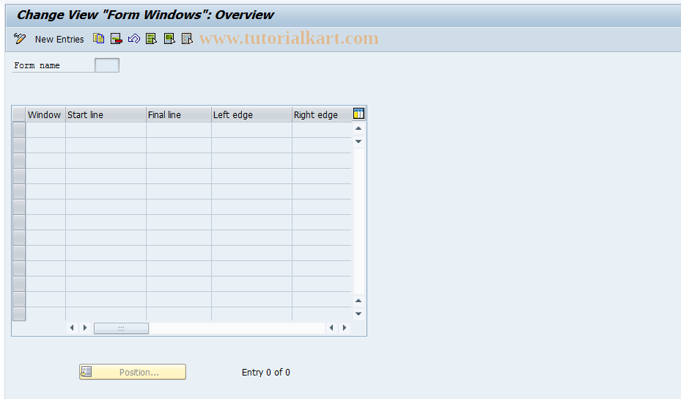This screenshot has height=399, width=681.
Task: Click the Display/Change toggle pencil icon
Action: (20, 39)
